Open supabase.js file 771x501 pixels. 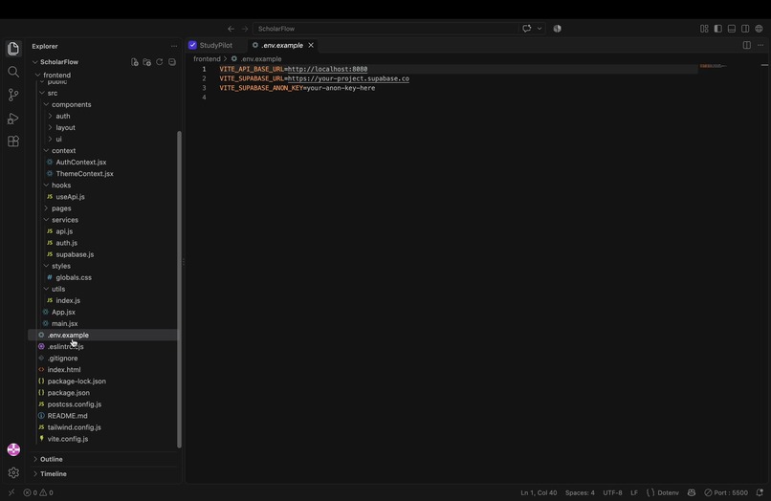tap(75, 254)
